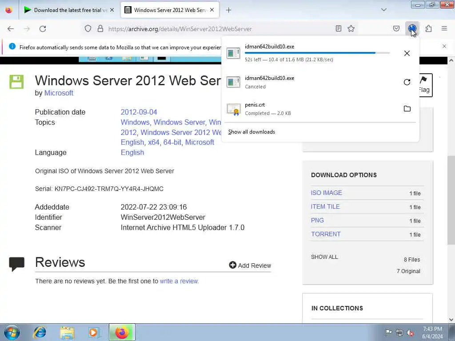Open the List all tabs dropdown arrow
The width and height of the screenshot is (455, 341).
pyautogui.click(x=384, y=10)
